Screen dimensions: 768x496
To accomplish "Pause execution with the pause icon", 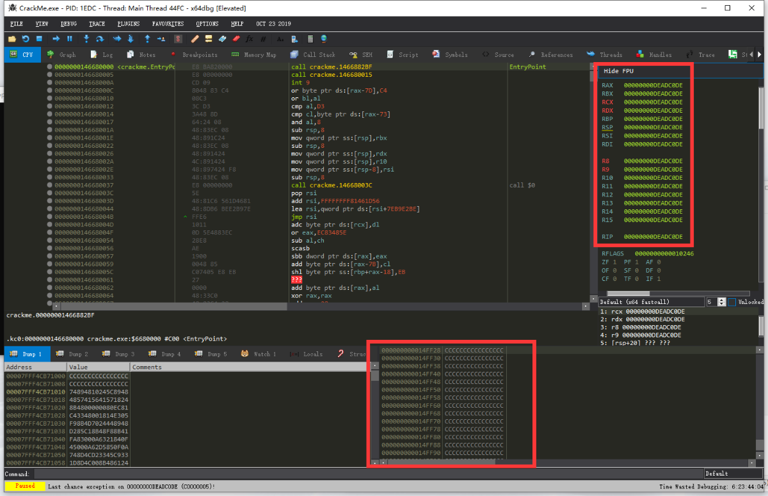I will click(70, 38).
